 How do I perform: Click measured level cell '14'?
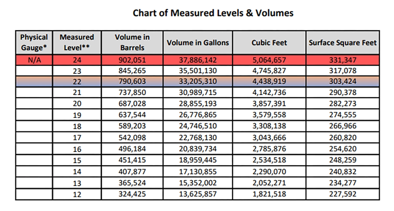pyautogui.click(x=77, y=171)
